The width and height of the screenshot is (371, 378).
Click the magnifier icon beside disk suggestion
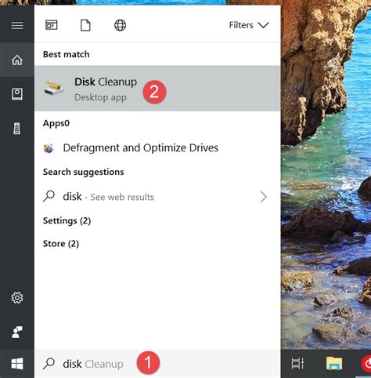[x=49, y=196]
